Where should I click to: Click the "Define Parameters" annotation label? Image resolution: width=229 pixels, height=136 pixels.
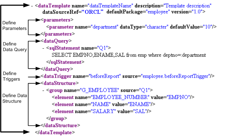(14, 26)
